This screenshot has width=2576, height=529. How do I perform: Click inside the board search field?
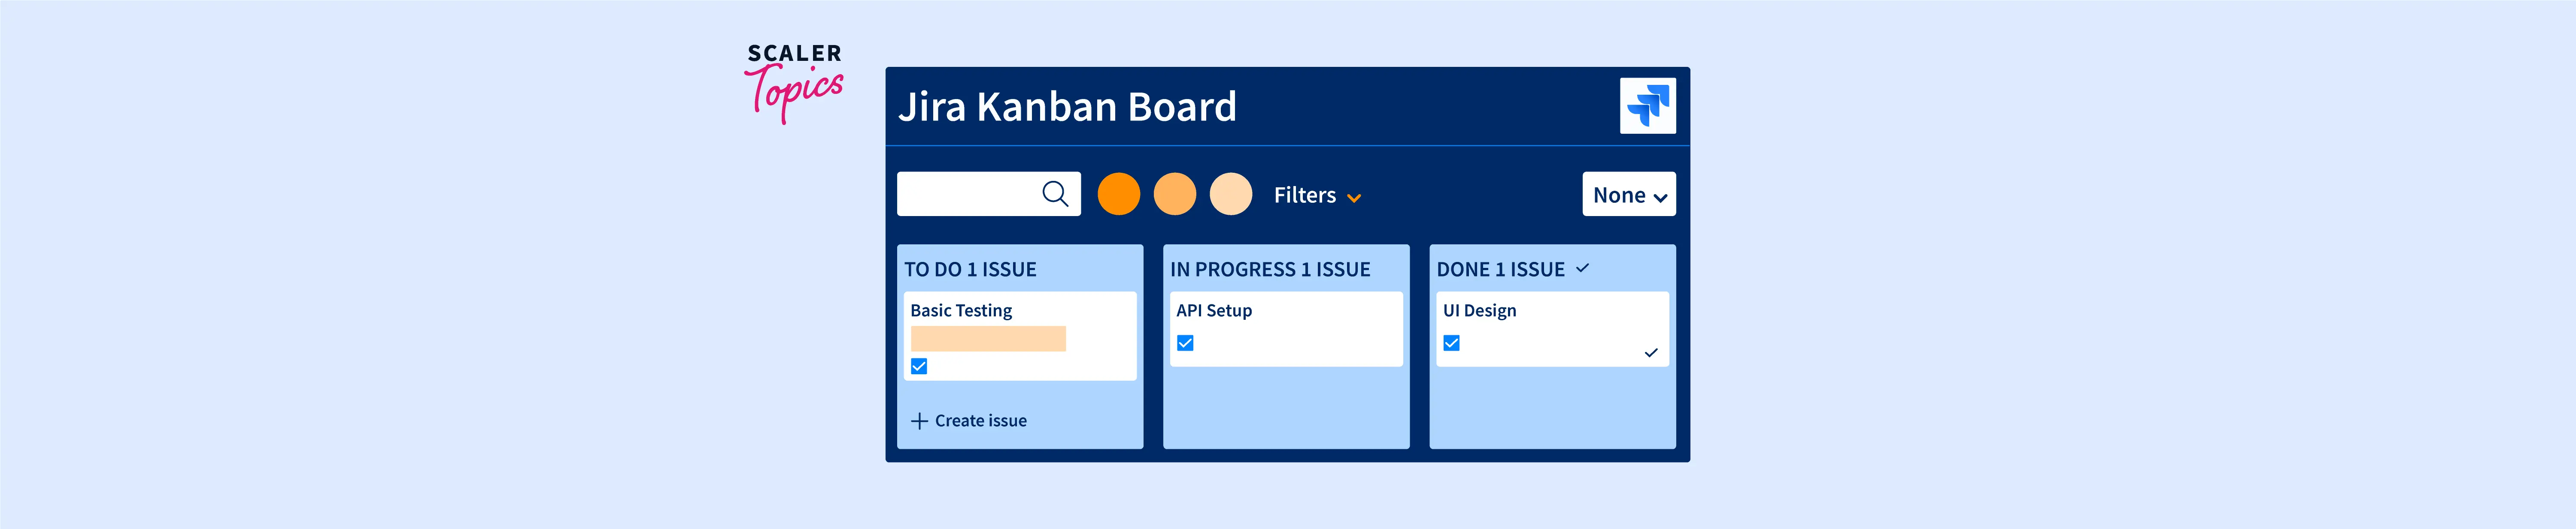click(x=966, y=194)
